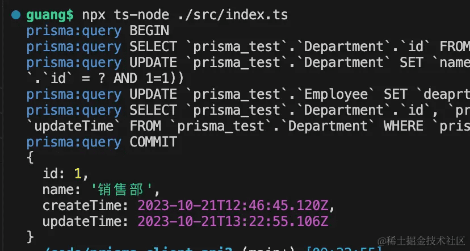Click the closing curly brace of output
Screen dimensions: 470x251
pyautogui.click(x=30, y=236)
